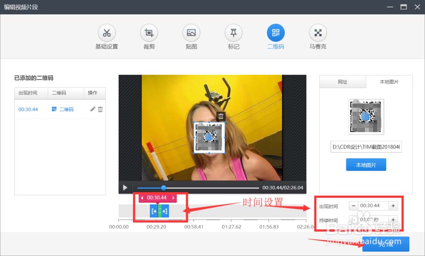Select the 裁剪 crop tool

[149, 33]
